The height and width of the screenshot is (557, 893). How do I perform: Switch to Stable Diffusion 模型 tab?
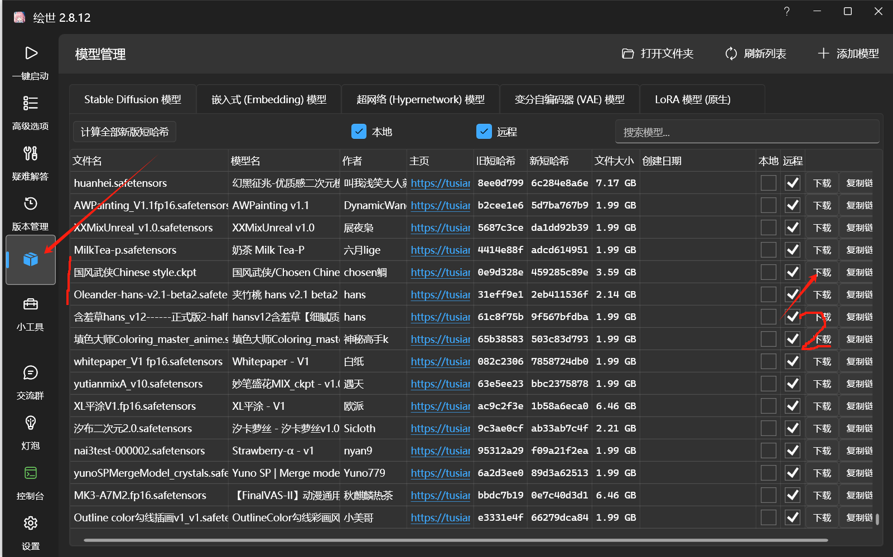133,99
